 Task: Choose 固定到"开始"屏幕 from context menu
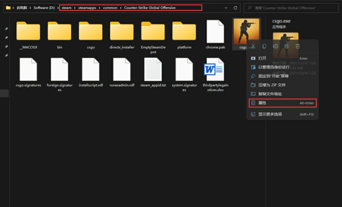282,76
